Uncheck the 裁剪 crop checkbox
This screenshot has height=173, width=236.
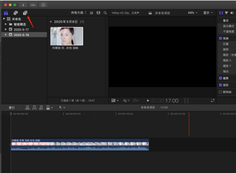[x=220, y=78]
